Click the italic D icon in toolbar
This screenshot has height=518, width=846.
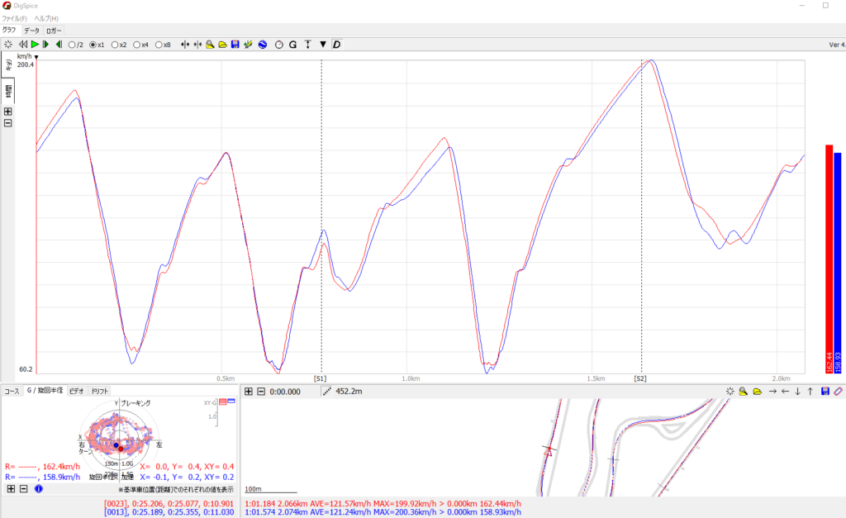click(x=336, y=44)
